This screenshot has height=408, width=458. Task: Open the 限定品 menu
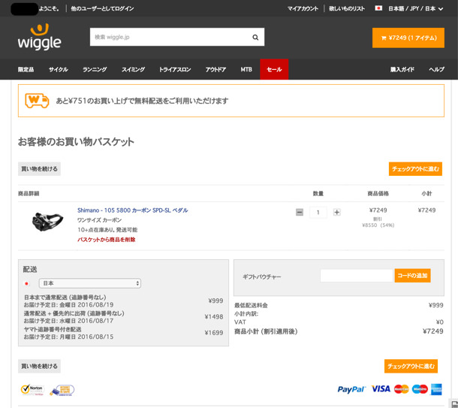[x=26, y=69]
